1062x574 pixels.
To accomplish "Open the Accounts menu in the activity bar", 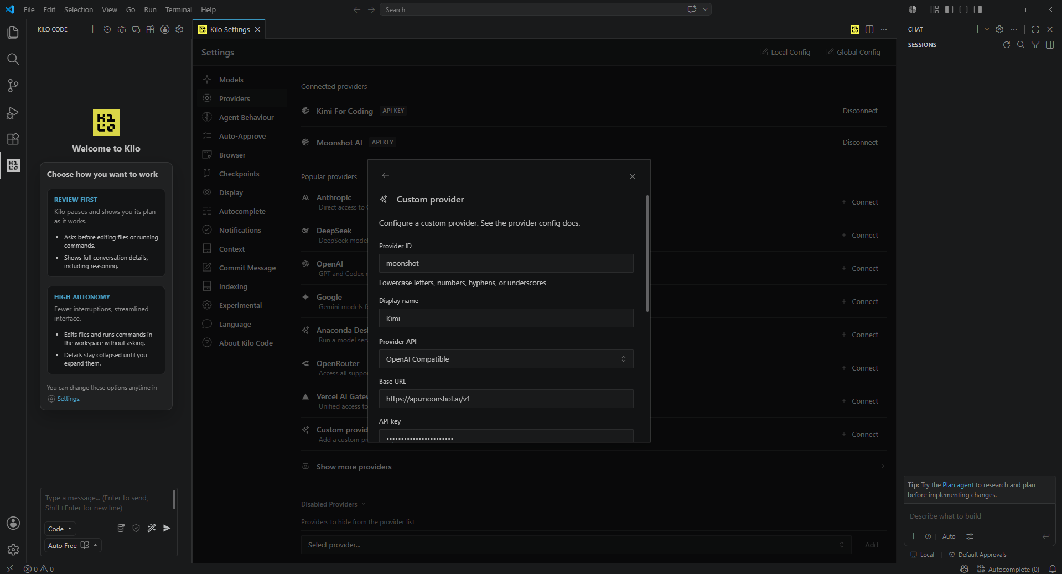I will coord(13,523).
